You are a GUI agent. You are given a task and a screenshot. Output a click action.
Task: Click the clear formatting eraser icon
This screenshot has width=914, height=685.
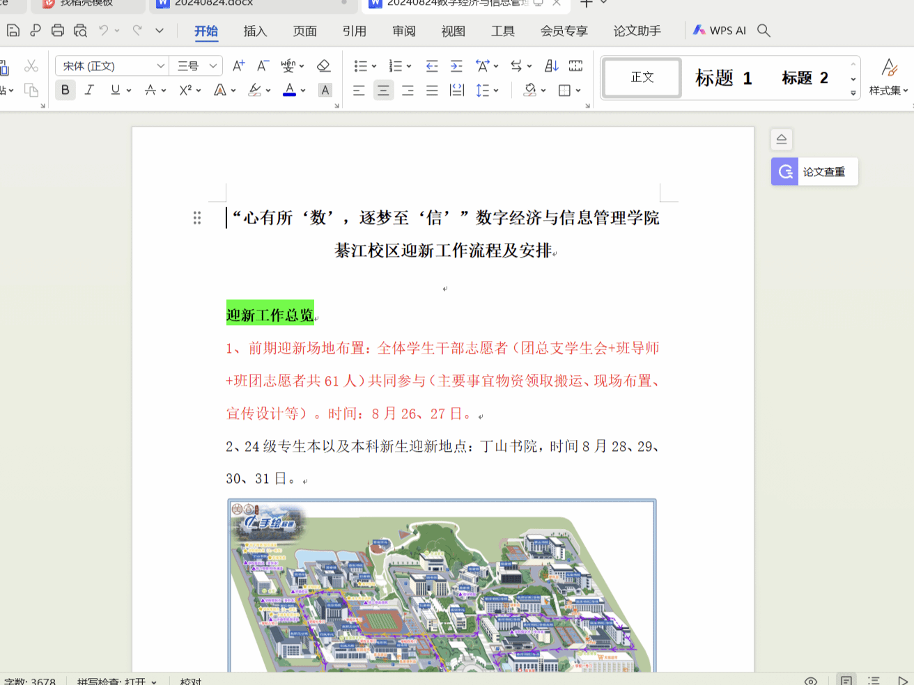[x=323, y=66]
